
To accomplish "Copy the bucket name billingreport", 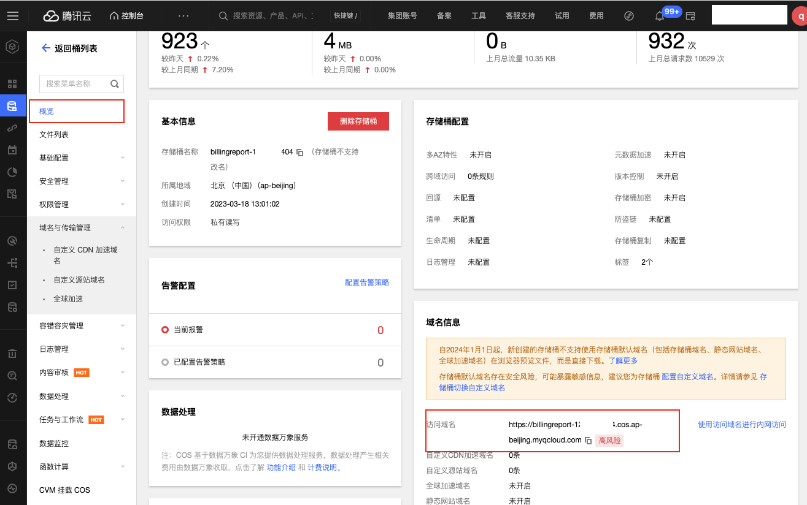I will pos(300,152).
